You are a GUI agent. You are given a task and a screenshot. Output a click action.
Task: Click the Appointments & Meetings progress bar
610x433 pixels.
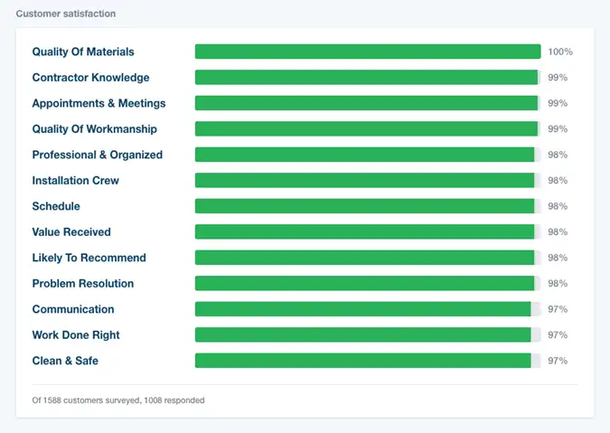point(367,103)
